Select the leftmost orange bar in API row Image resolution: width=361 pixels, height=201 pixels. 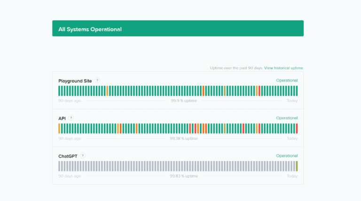tap(59, 128)
